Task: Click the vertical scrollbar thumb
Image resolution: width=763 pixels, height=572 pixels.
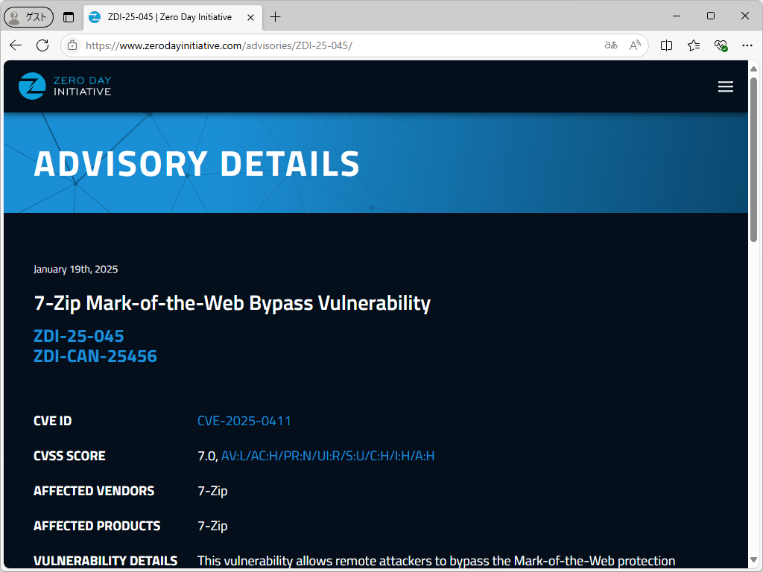Action: (754, 159)
